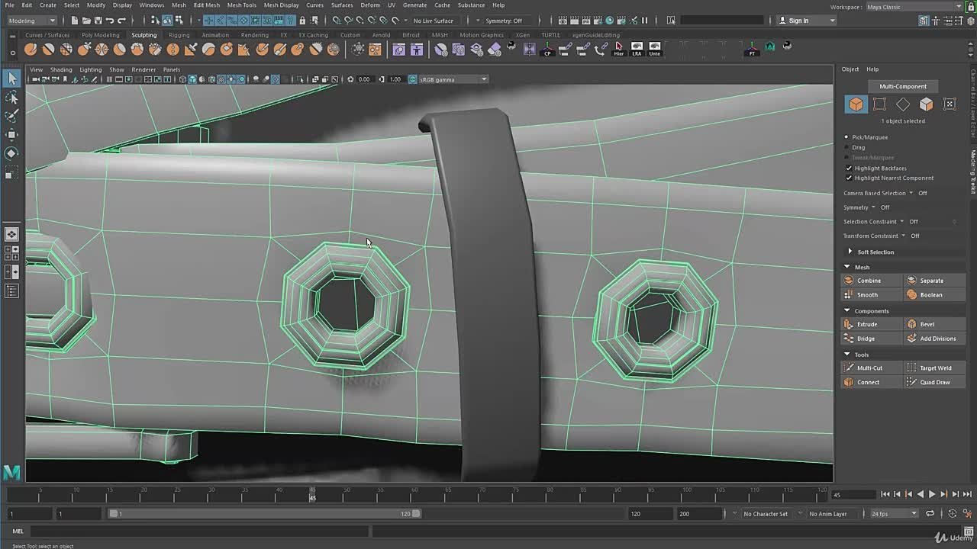Open the Mesh Tools menu
This screenshot has height=549, width=977.
click(x=241, y=5)
